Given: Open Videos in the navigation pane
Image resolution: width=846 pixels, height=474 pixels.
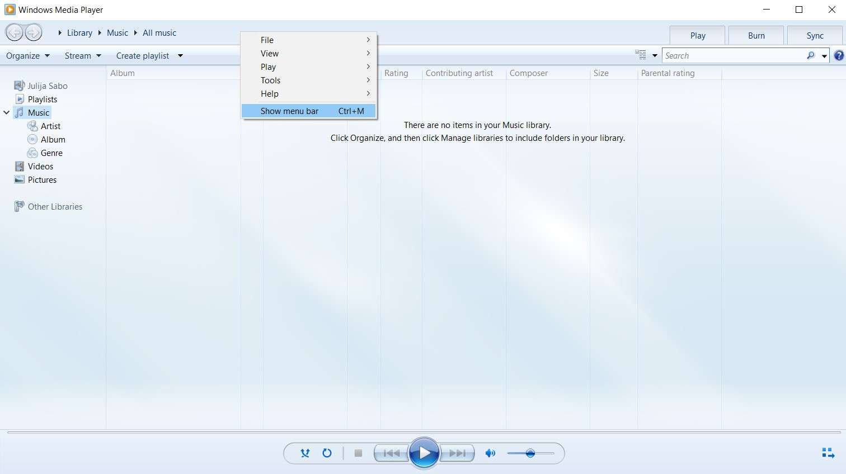Looking at the screenshot, I should (41, 166).
